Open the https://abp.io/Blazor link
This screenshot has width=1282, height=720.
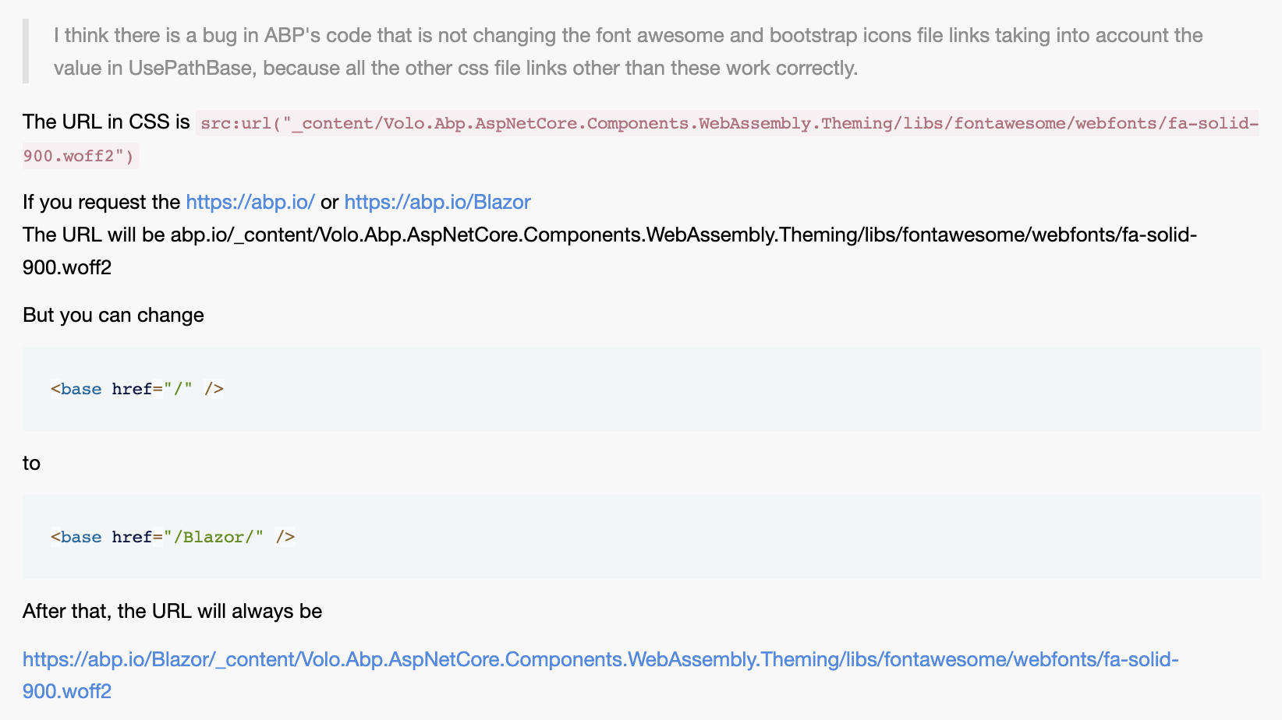click(x=437, y=203)
